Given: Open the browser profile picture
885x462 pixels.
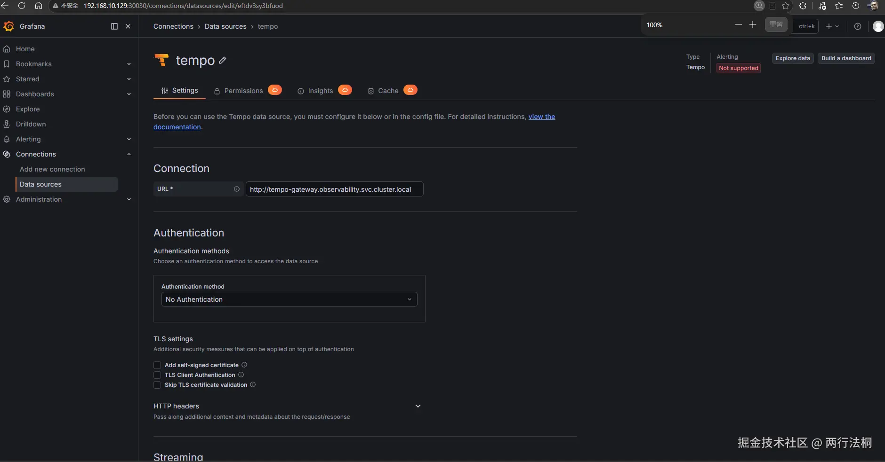Looking at the screenshot, I should [874, 6].
